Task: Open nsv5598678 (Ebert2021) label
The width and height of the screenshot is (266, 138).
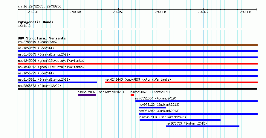Action: coord(150,92)
